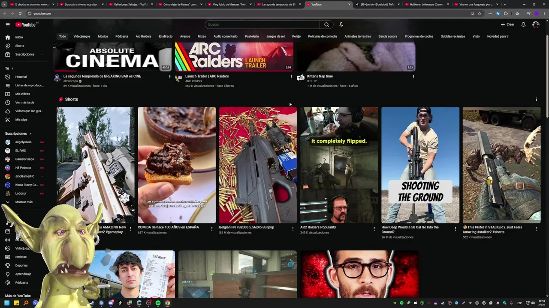Open more options for STALKER 2 pistol short

pyautogui.click(x=537, y=229)
